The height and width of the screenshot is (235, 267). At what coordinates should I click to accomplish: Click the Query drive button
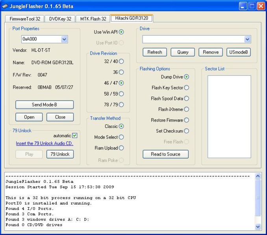[183, 52]
